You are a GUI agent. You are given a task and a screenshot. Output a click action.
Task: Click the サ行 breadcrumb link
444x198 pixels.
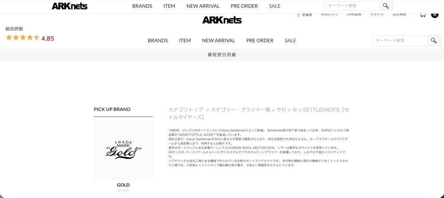[281, 110]
